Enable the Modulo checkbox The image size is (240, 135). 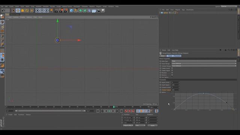172,73
